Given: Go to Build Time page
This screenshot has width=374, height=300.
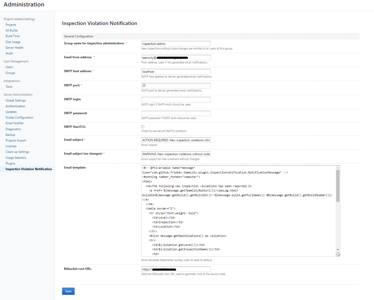Looking at the screenshot, I should (x=13, y=36).
